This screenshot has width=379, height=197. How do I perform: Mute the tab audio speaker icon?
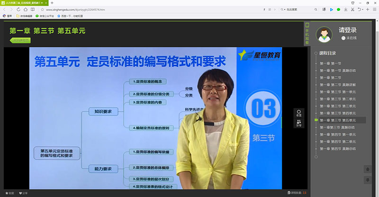[x=42, y=3]
